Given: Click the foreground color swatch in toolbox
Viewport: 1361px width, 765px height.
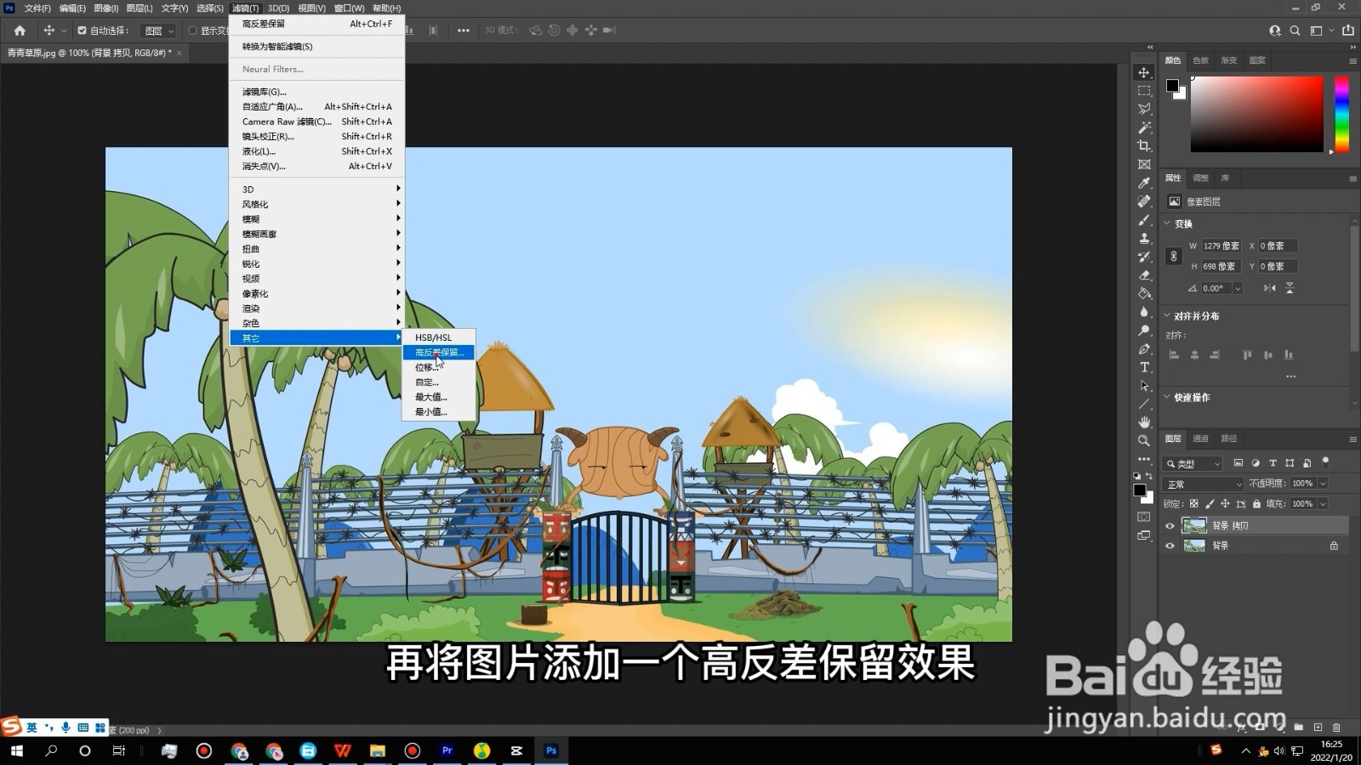Looking at the screenshot, I should [x=1140, y=490].
